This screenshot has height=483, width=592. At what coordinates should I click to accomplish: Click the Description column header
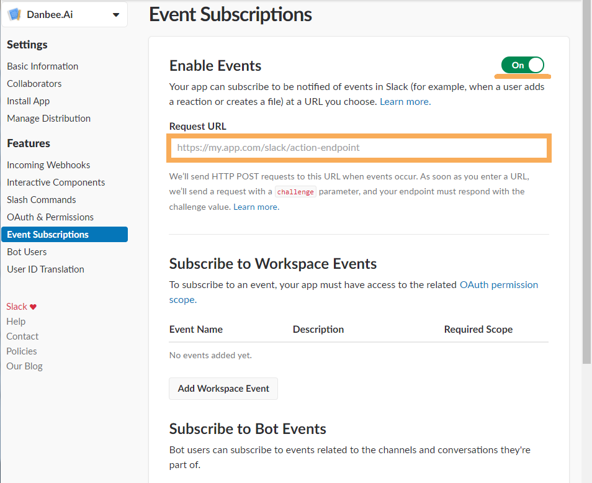pyautogui.click(x=318, y=329)
